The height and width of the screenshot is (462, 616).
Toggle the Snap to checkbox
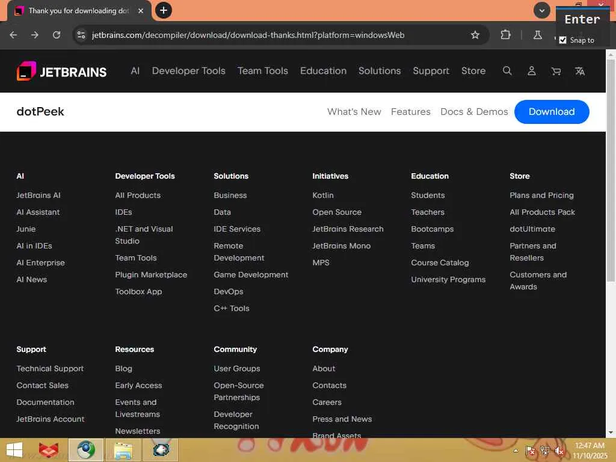point(562,40)
